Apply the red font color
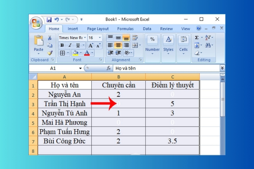The width and height of the screenshot is (254, 169). (87, 53)
